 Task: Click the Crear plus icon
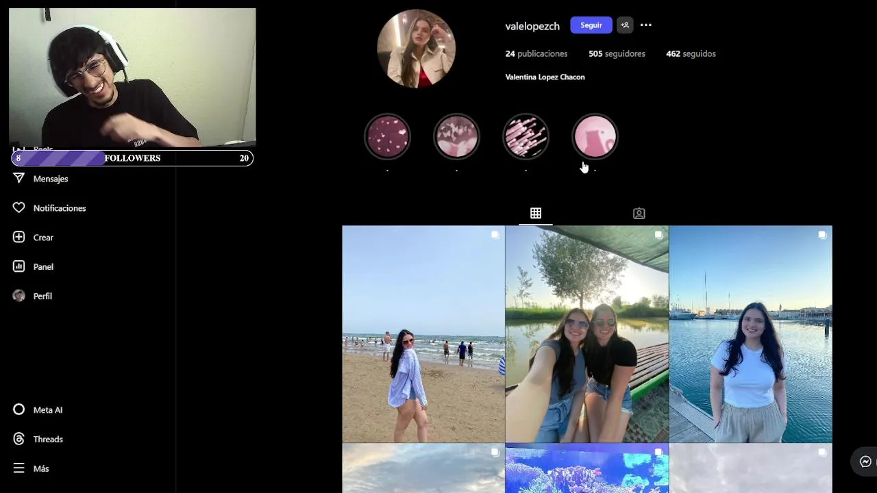click(x=18, y=238)
